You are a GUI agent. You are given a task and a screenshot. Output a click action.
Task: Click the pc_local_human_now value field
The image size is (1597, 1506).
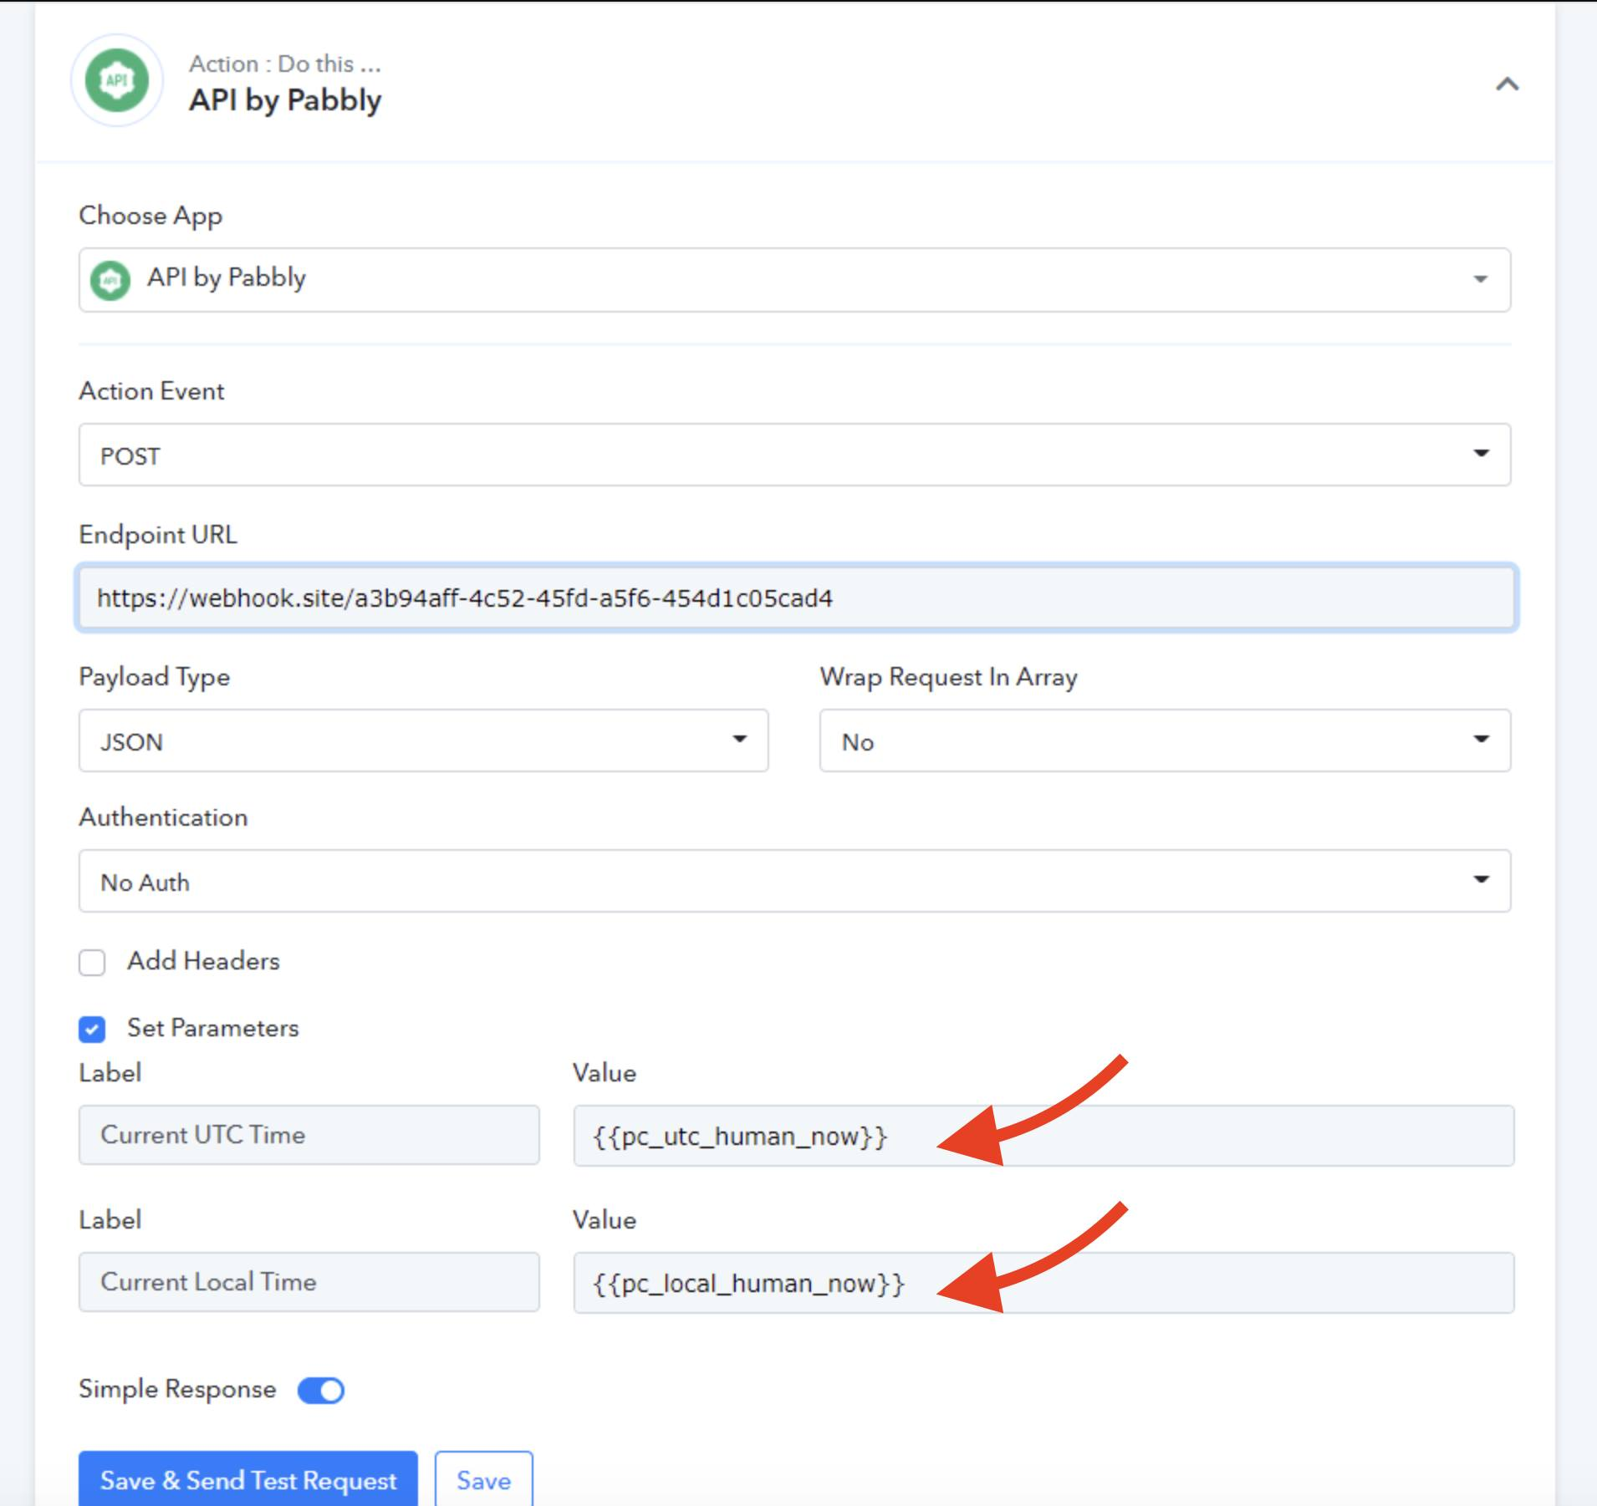point(1043,1283)
